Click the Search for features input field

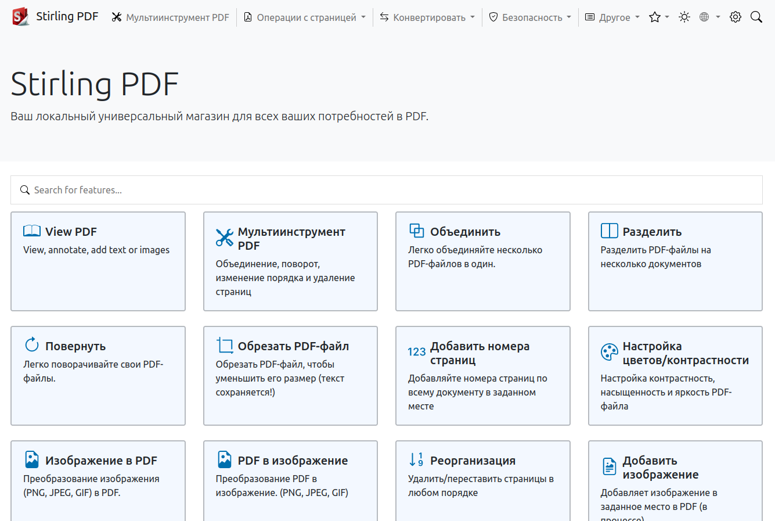386,190
